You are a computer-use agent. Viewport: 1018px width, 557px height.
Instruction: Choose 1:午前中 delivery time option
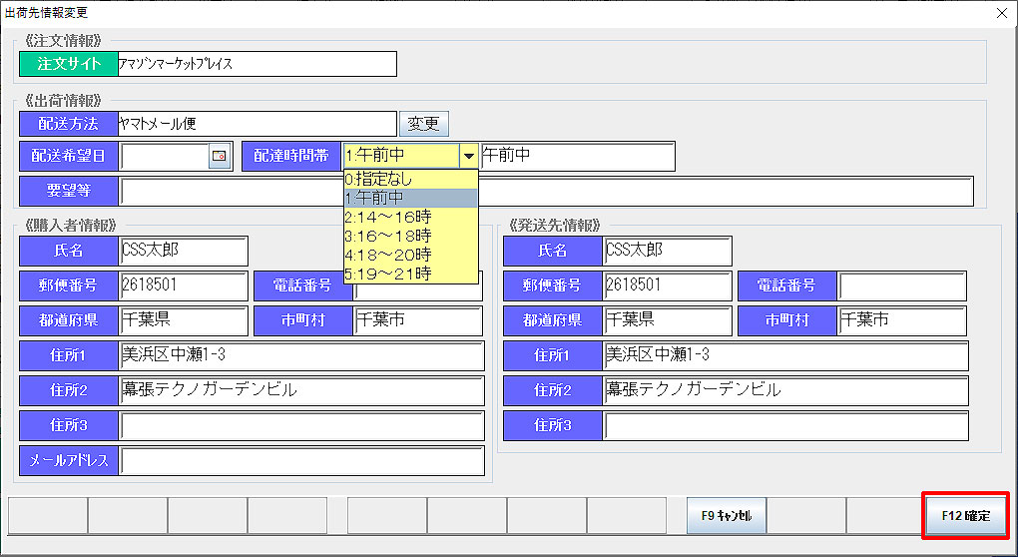click(410, 198)
